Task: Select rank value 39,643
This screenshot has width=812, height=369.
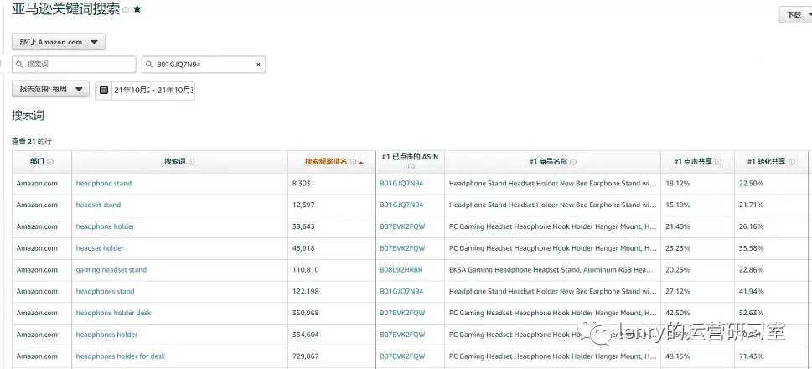Action: coord(303,227)
